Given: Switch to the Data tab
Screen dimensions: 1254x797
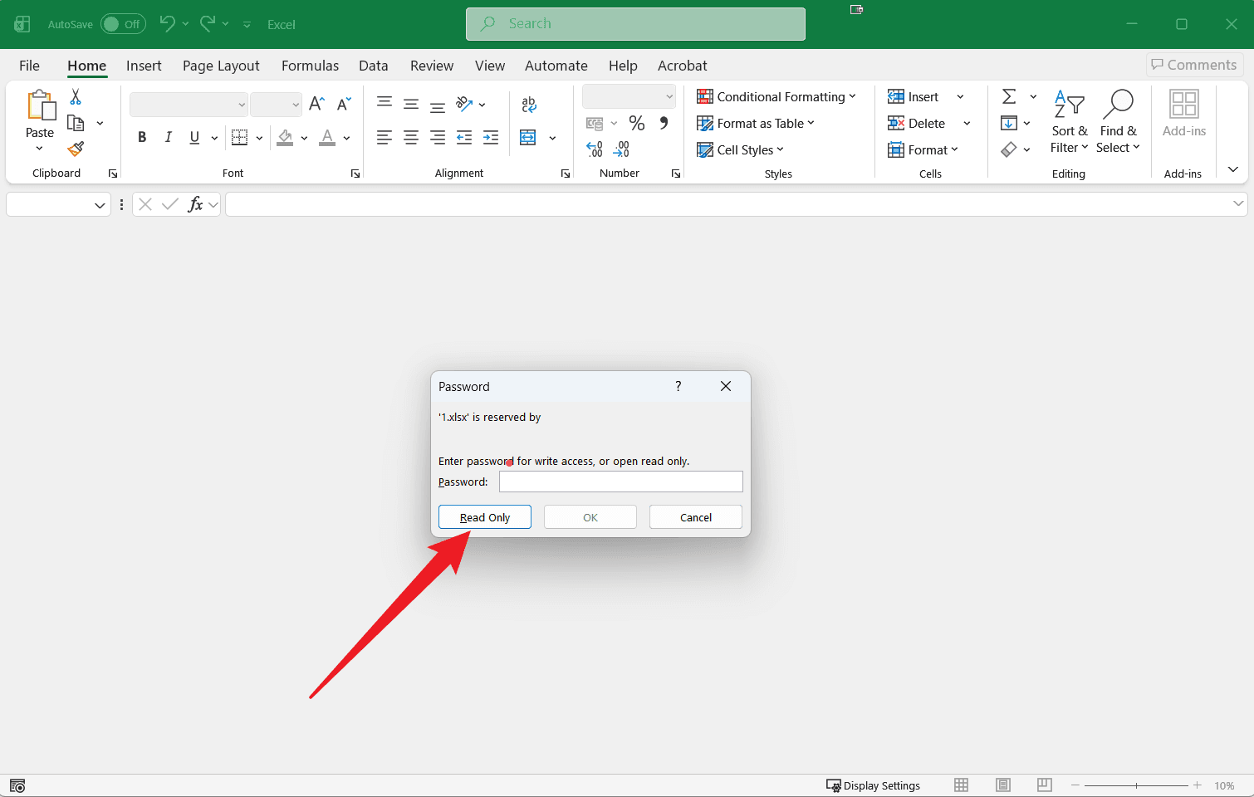Looking at the screenshot, I should click(374, 66).
